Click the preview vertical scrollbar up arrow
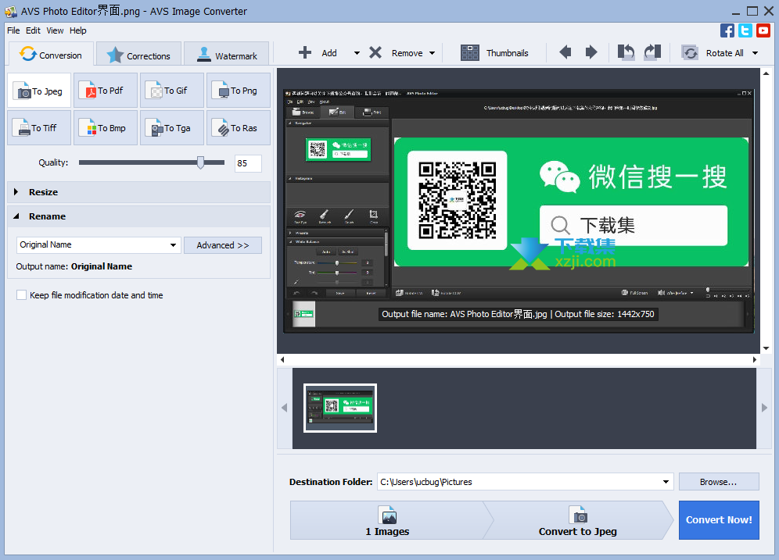 766,73
